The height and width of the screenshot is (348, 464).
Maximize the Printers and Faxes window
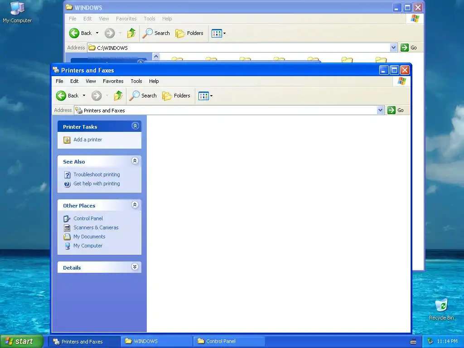(x=394, y=70)
